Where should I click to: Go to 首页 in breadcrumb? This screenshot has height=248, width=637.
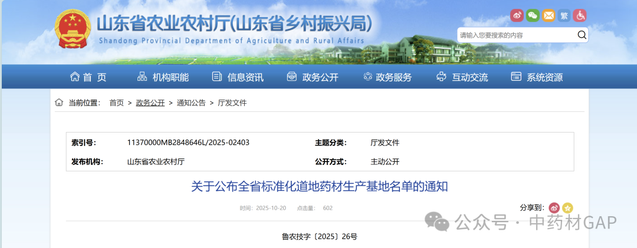(x=117, y=103)
